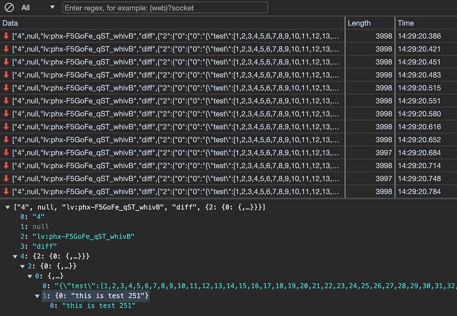
Task: Collapse the root message array in the payload viewer
Action: [x=7, y=207]
